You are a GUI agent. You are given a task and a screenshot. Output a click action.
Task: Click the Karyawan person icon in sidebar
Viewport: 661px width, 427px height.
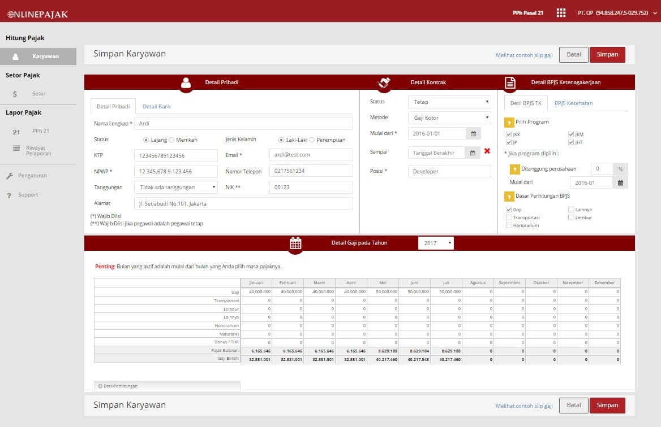[16, 56]
